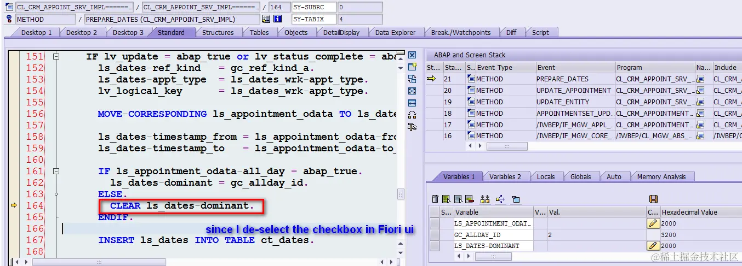
Task: Open the Script tab
Action: point(540,32)
